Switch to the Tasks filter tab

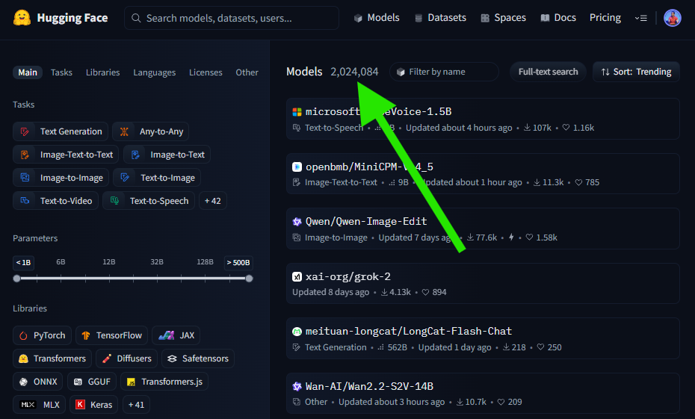(x=61, y=72)
